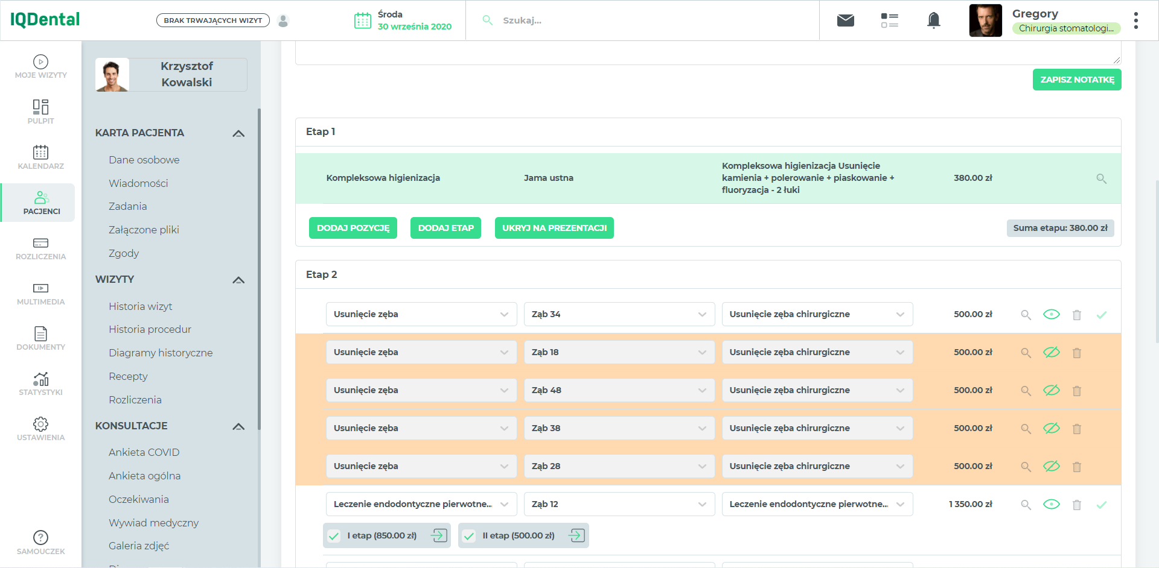Open the three-dot user menu
Screen dimensions: 1159x568
tap(1136, 21)
